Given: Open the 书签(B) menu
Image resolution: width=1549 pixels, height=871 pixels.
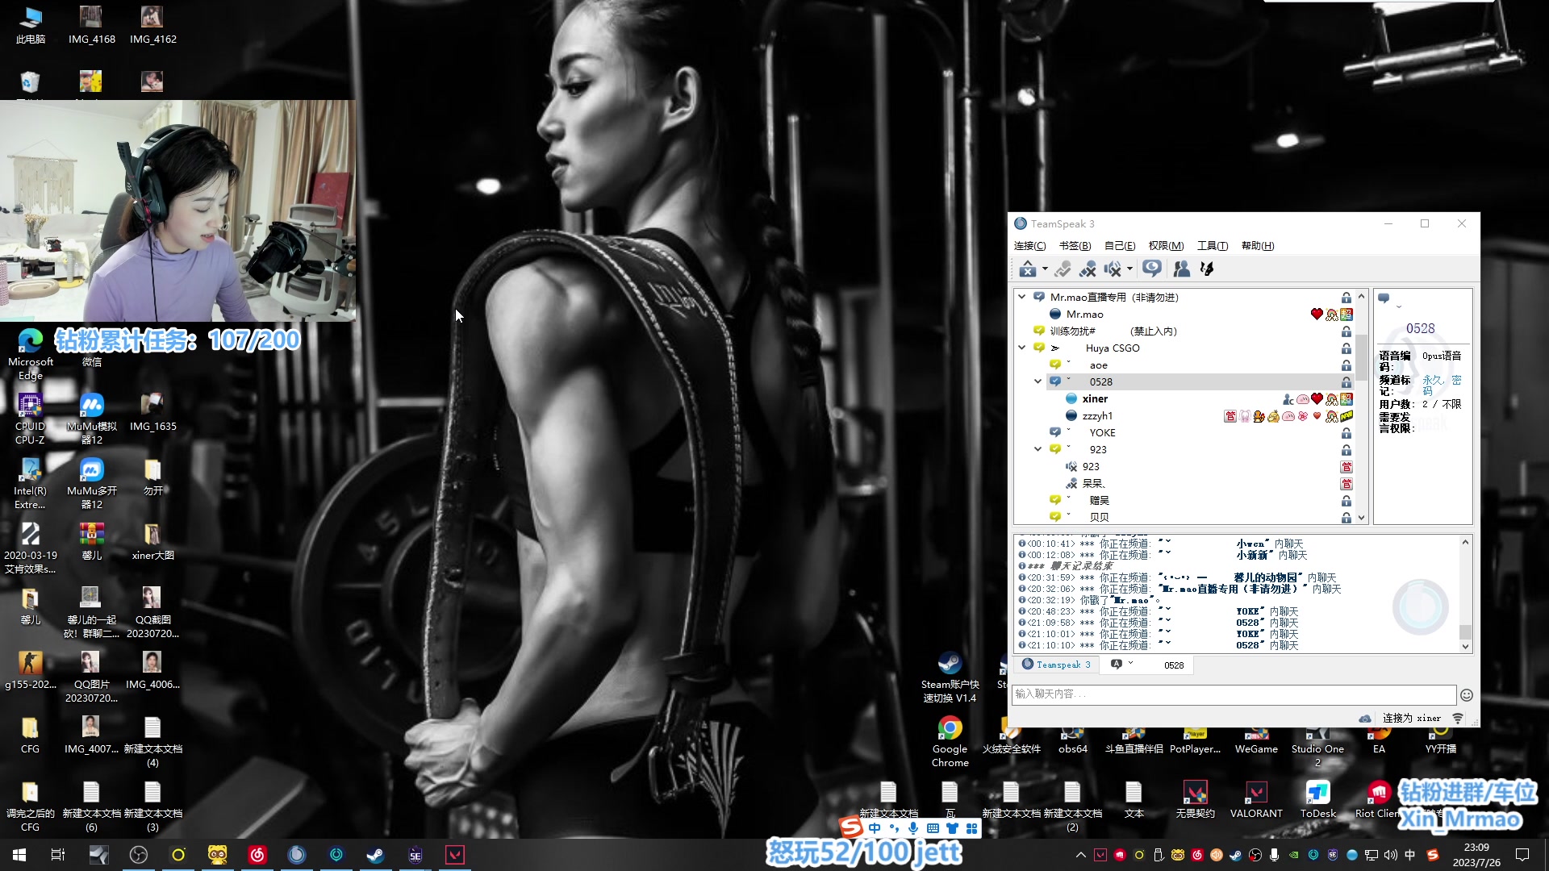Looking at the screenshot, I should pyautogui.click(x=1075, y=246).
